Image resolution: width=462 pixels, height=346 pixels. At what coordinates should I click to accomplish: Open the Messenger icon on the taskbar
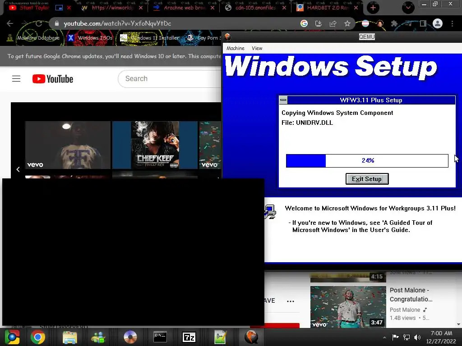[x=98, y=337]
